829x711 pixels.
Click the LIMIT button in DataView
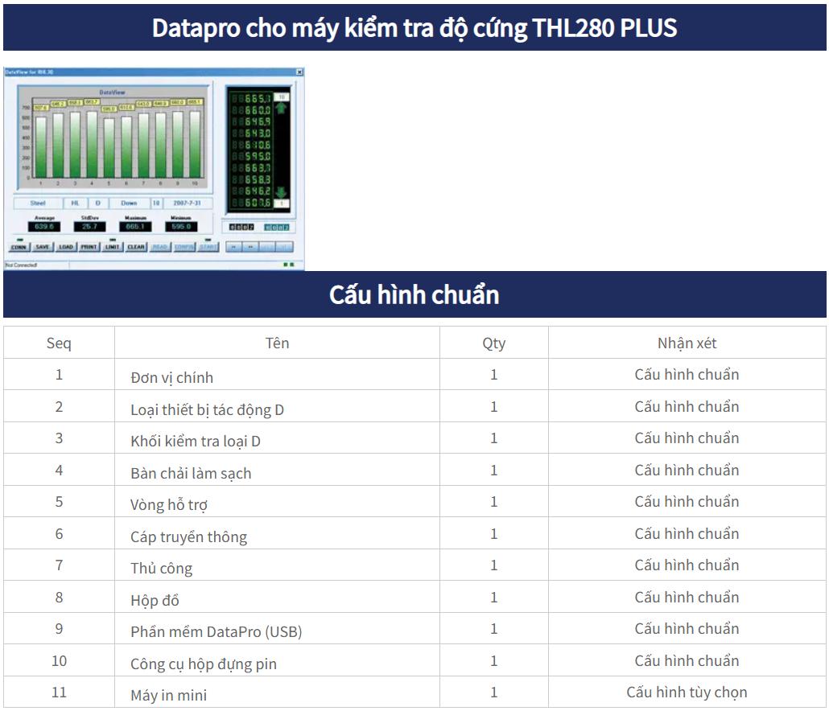click(x=112, y=247)
